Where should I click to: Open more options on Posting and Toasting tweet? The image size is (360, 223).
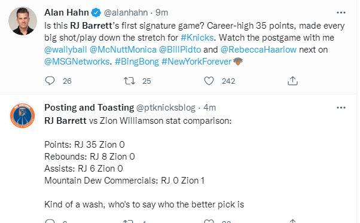click(341, 108)
